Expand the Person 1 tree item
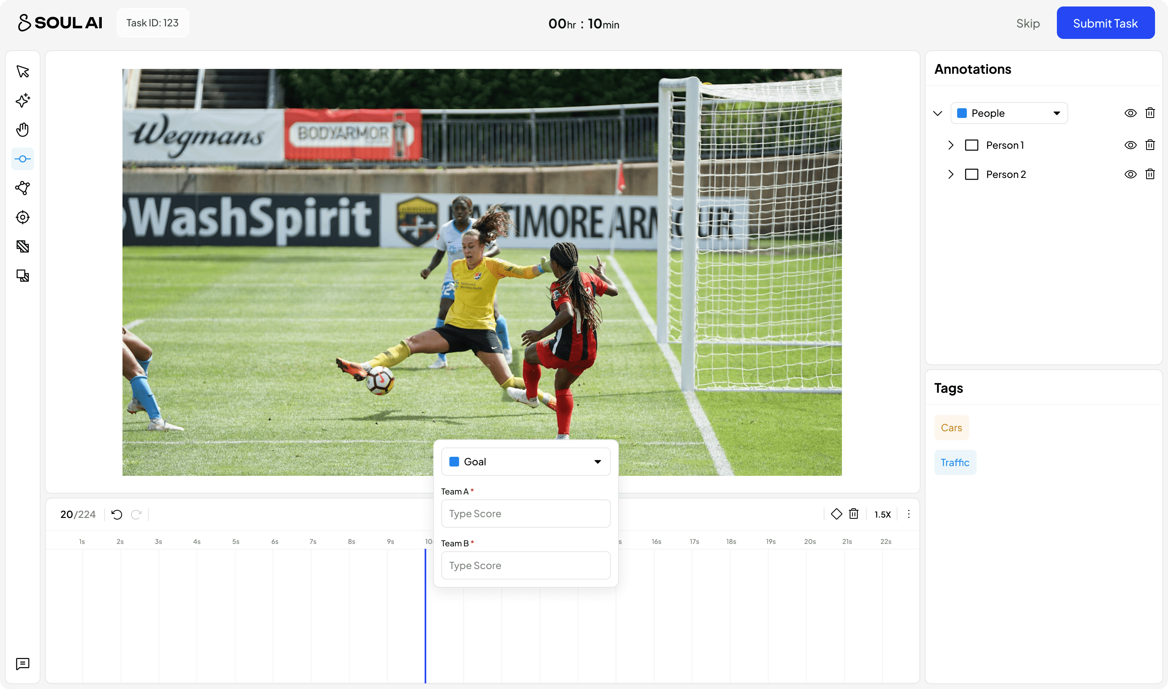This screenshot has width=1168, height=689. tap(951, 146)
